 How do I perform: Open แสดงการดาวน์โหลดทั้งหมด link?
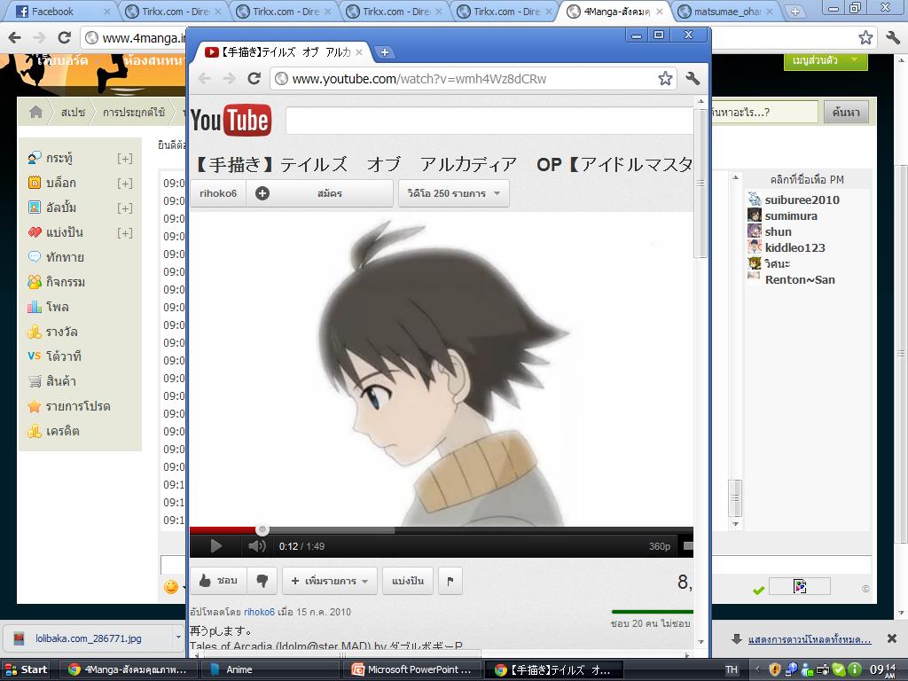(809, 639)
